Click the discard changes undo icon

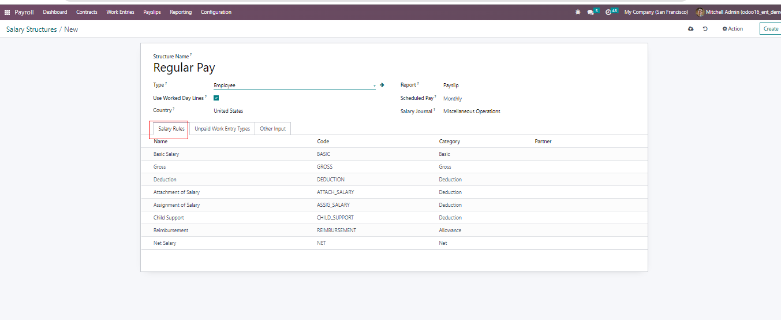(x=705, y=29)
